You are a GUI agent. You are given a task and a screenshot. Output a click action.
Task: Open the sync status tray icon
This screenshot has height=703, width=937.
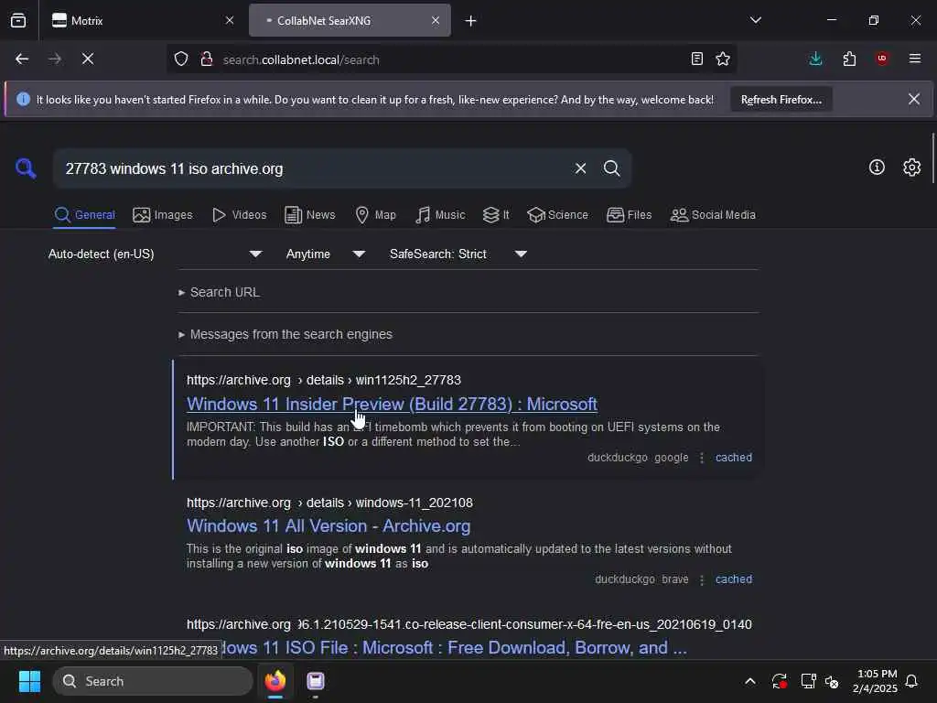pos(780,681)
